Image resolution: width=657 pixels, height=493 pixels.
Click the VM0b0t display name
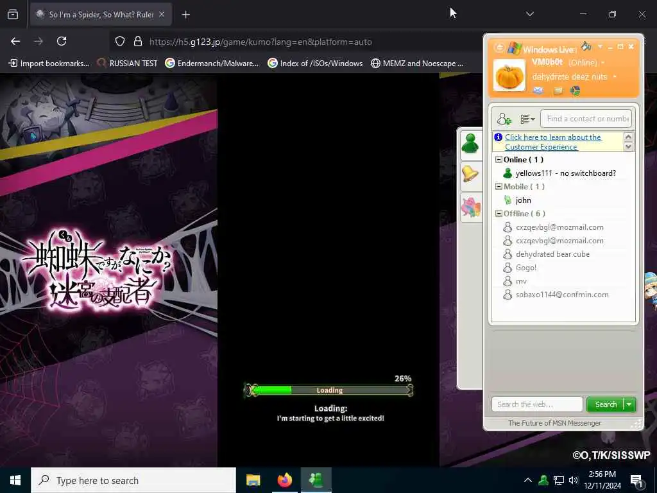[547, 62]
